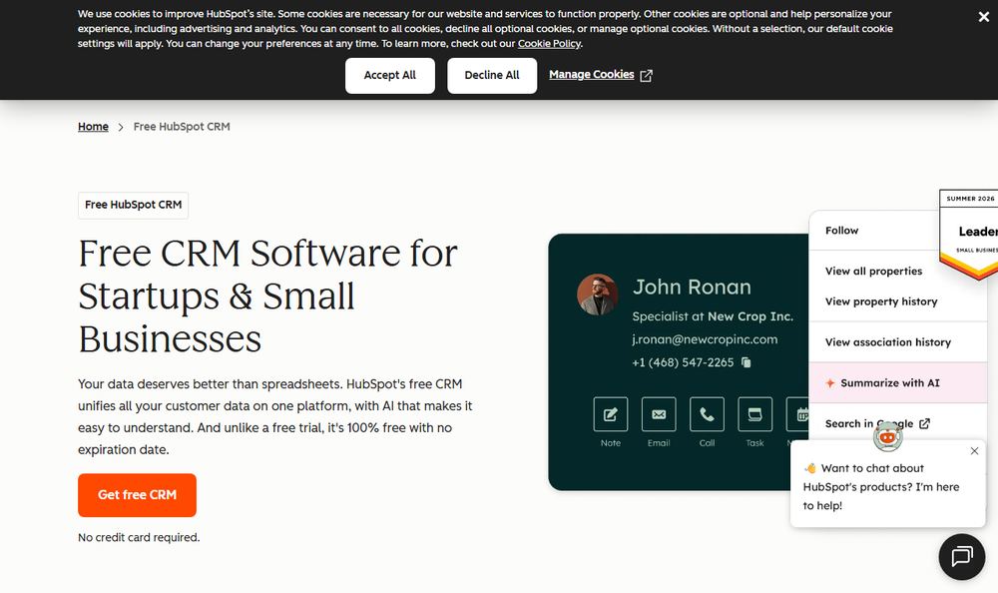This screenshot has width=998, height=593.
Task: Click the +1 (468) 547-2265 phone number
Action: point(683,362)
